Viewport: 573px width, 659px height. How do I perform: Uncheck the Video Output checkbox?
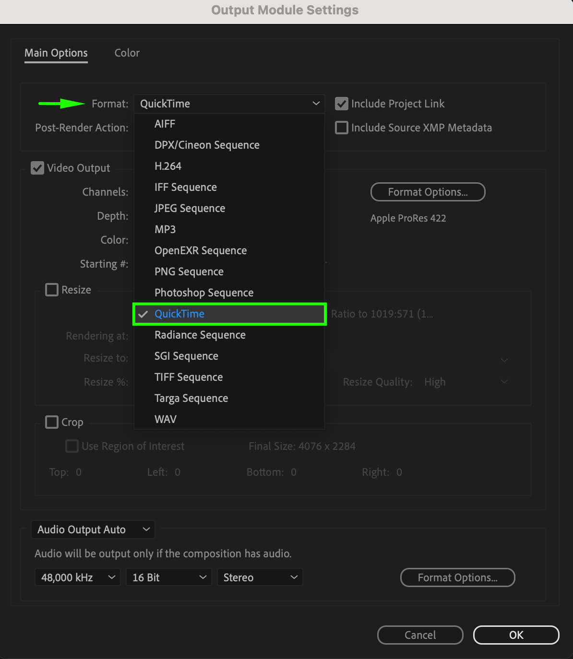(x=37, y=168)
